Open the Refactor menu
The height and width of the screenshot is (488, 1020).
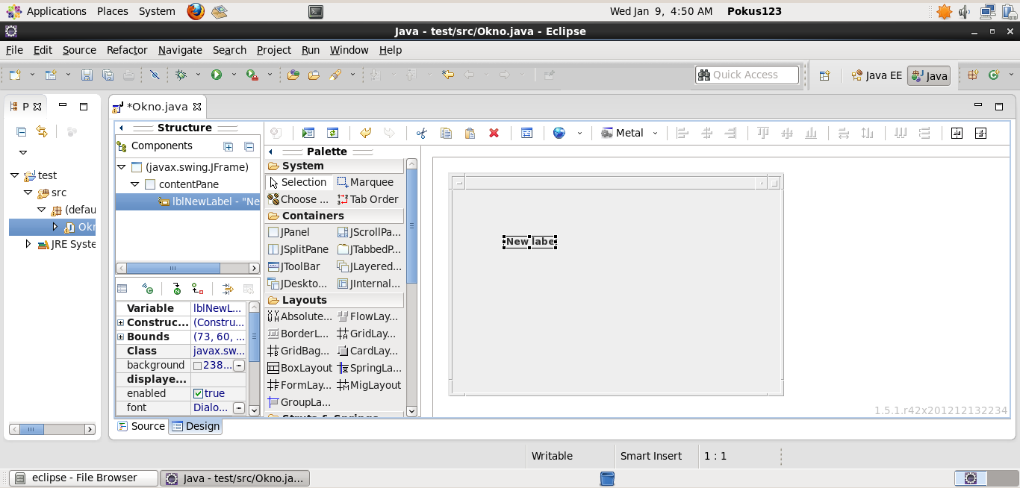[127, 50]
